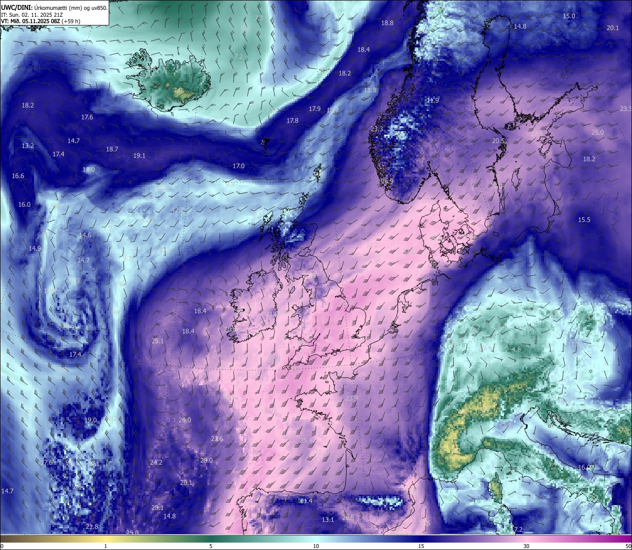
Task: Click the yellow section of the color scale
Action: coord(106,539)
